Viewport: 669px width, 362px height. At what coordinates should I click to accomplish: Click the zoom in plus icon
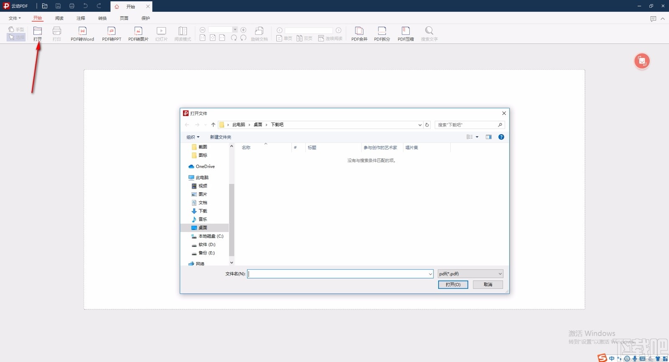(243, 30)
